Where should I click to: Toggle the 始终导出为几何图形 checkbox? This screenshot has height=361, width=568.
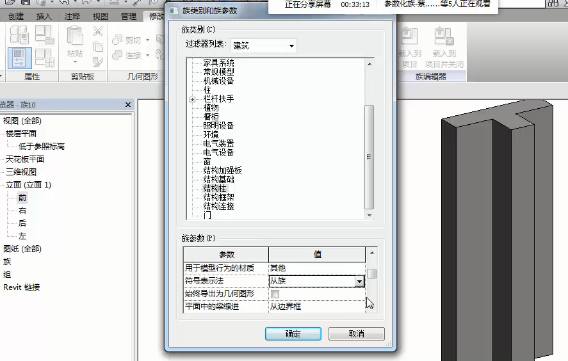275,294
